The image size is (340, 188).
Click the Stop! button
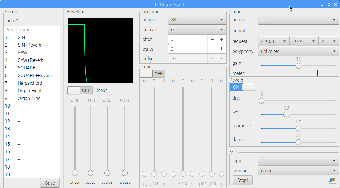click(242, 180)
